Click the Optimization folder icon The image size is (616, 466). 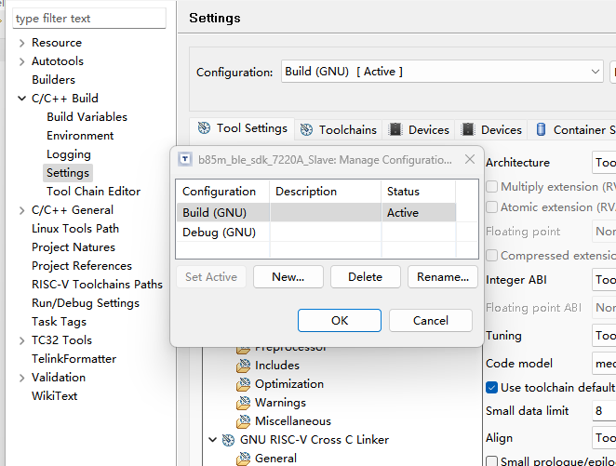[x=244, y=384]
